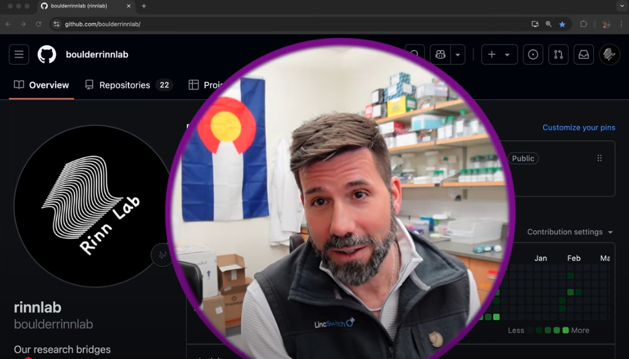Screen dimensions: 629x359
Task: Open the Chrome three-dot menu
Action: 621,24
